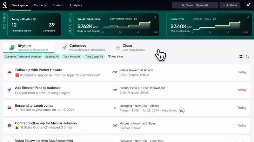
Task: Click Eleanor Pena at Green Innovations
Action: pos(142,88)
